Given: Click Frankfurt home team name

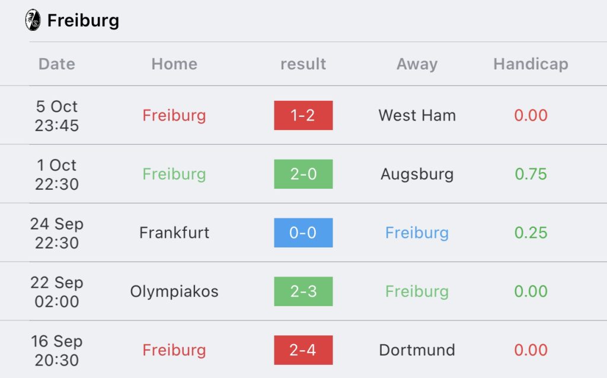Looking at the screenshot, I should click(174, 233).
